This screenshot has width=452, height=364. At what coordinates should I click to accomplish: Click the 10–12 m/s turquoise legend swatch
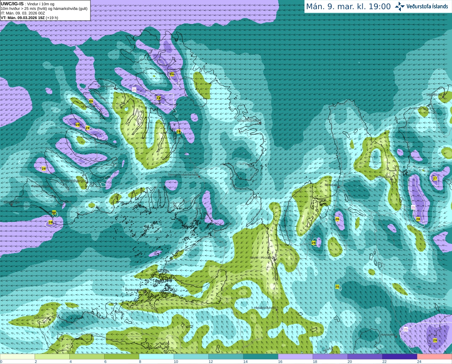191,357
